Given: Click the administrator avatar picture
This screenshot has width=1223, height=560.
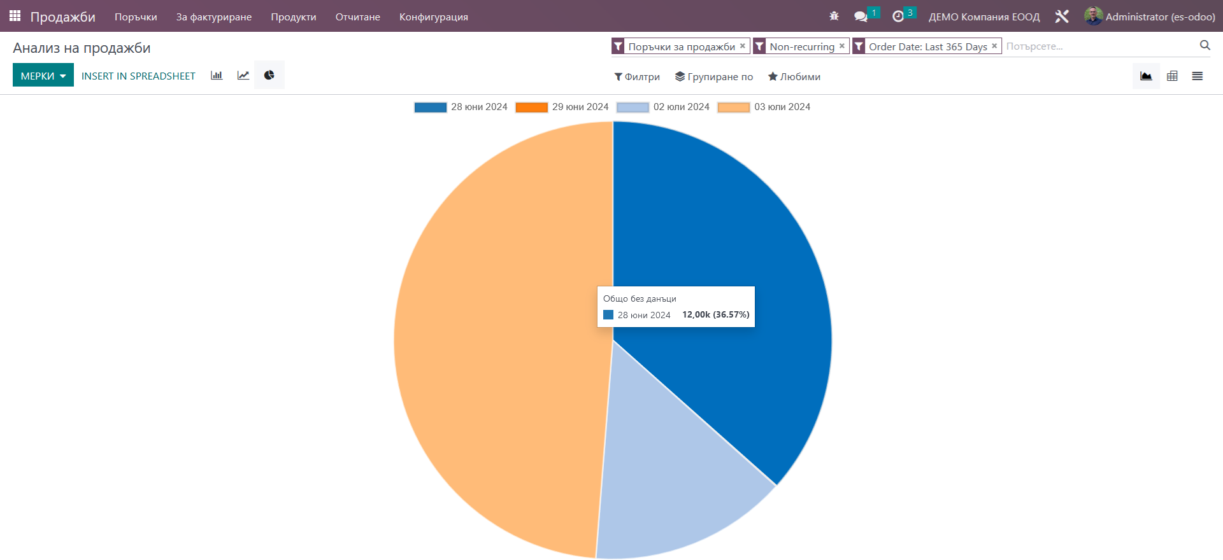Looking at the screenshot, I should [x=1094, y=16].
